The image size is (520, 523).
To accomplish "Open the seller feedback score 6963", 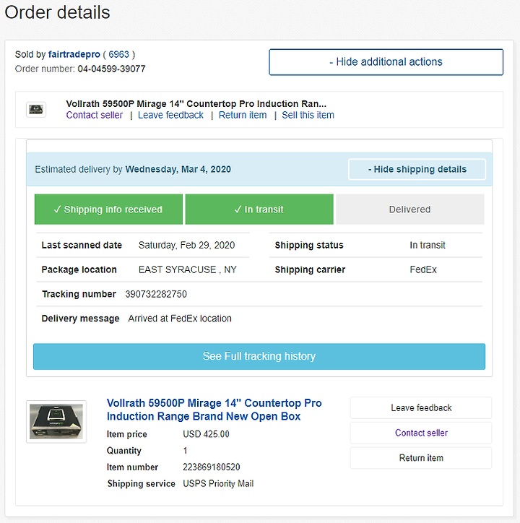I will 118,54.
